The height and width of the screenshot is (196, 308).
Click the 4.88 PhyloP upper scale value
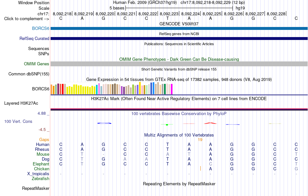tap(41, 113)
